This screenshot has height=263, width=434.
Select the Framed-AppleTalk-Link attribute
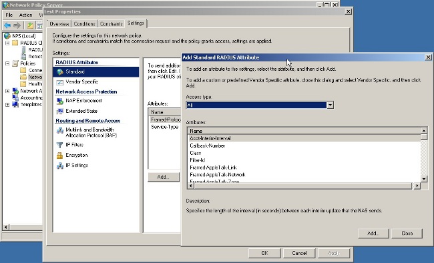click(x=304, y=168)
